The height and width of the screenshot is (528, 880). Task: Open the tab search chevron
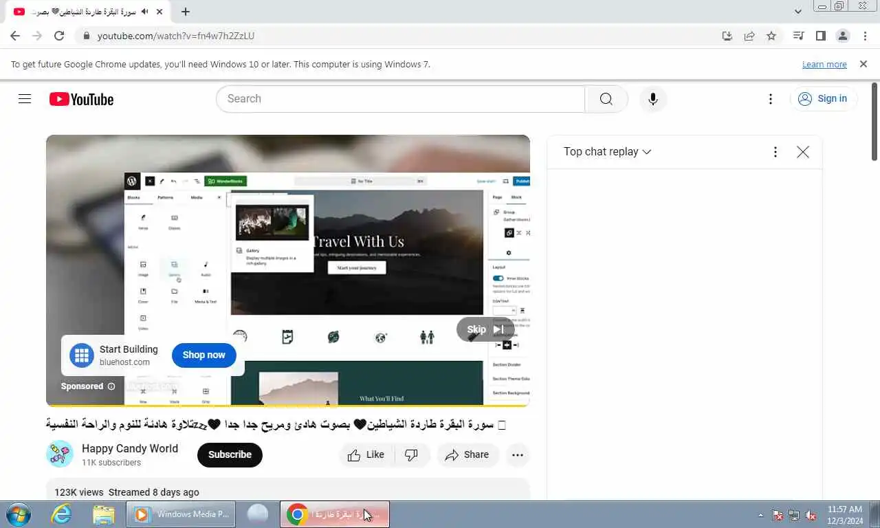(798, 12)
